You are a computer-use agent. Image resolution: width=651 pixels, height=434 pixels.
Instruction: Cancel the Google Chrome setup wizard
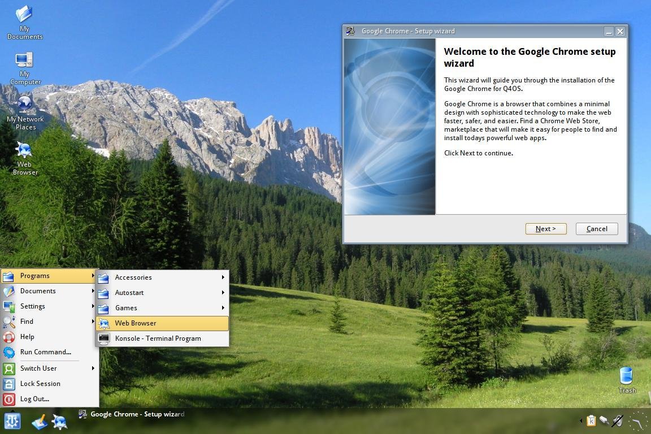point(597,229)
